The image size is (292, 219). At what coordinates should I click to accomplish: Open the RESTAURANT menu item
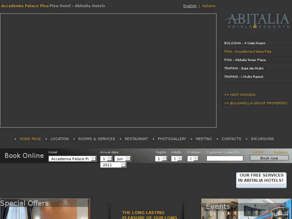(x=136, y=139)
